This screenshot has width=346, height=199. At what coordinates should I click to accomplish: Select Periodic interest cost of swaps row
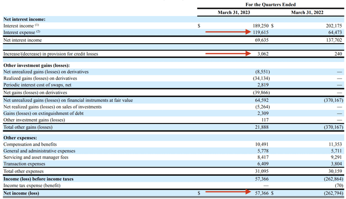174,85
